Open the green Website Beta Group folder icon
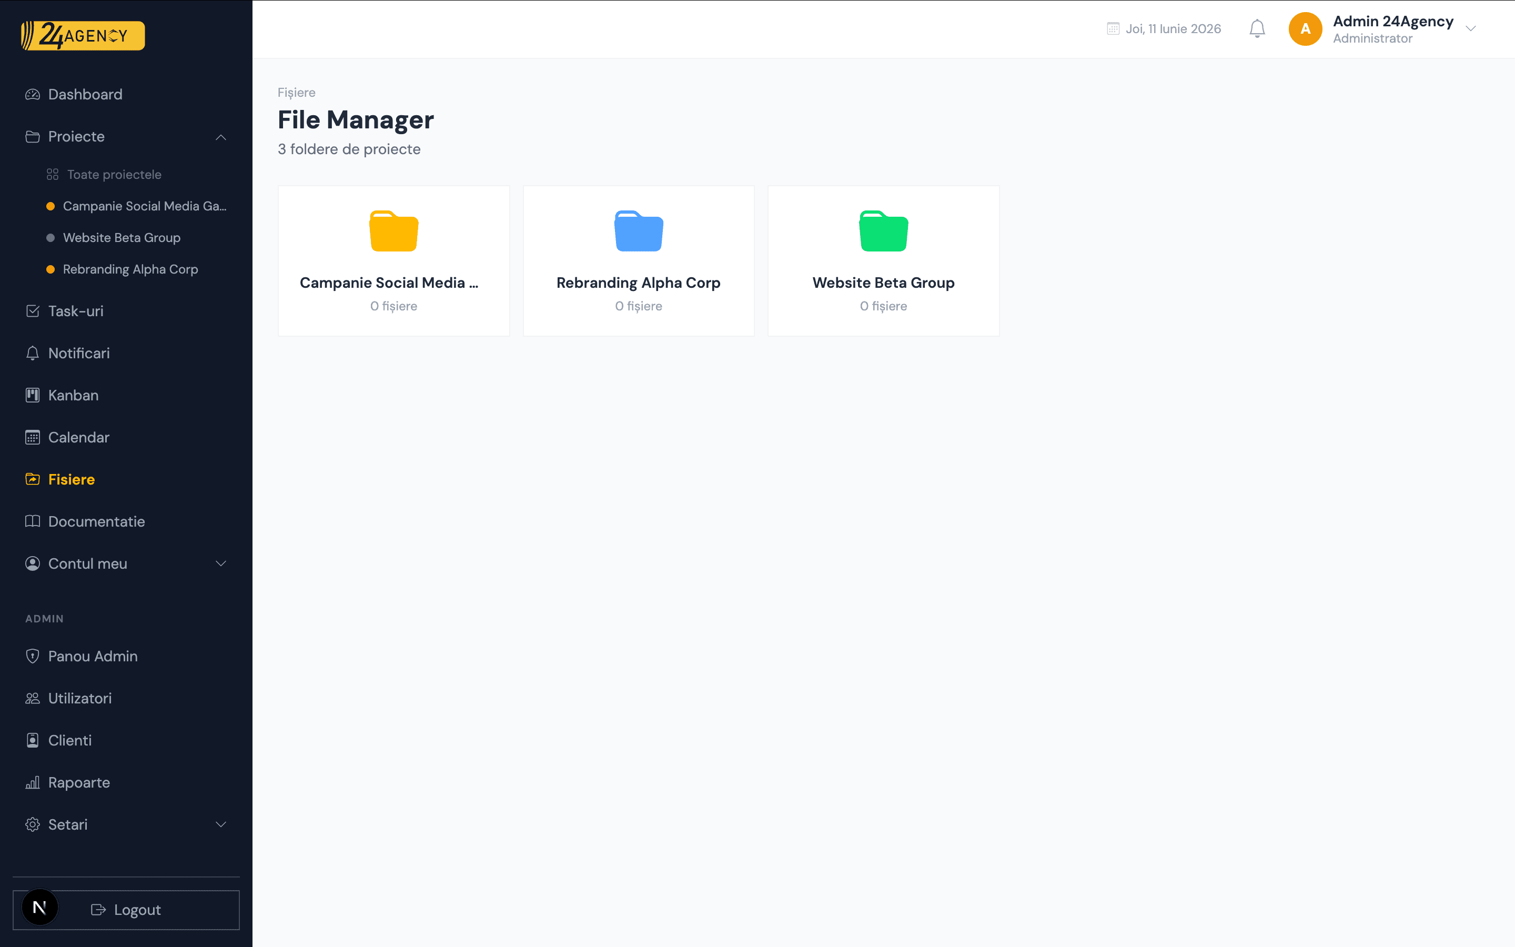 [x=883, y=231]
